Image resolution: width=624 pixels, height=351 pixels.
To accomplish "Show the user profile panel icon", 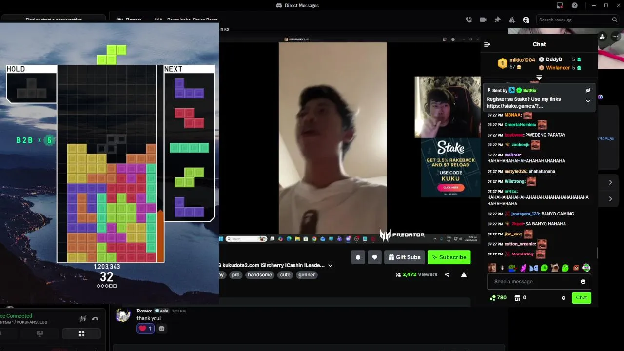I will [x=526, y=20].
